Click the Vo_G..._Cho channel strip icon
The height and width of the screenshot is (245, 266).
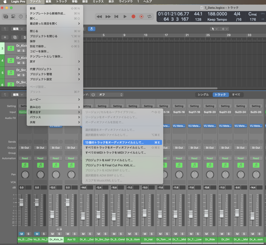click(25, 165)
